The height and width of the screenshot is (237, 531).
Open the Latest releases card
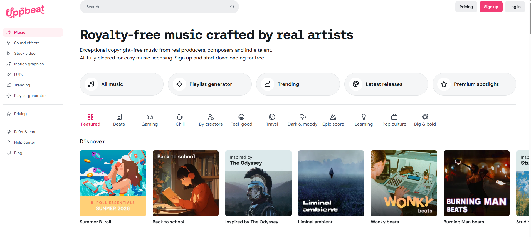pyautogui.click(x=386, y=84)
